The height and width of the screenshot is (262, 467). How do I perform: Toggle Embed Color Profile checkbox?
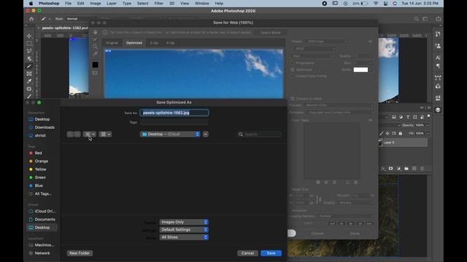coord(292,76)
